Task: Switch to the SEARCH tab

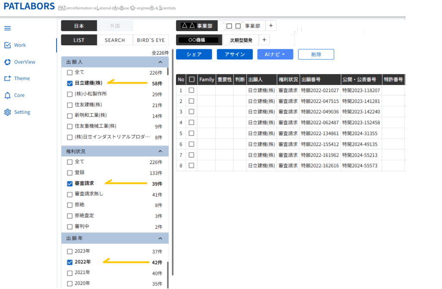Action: coord(114,40)
